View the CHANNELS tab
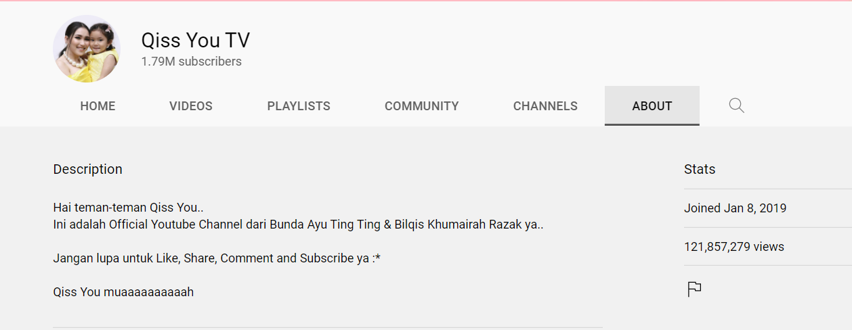 pos(545,106)
